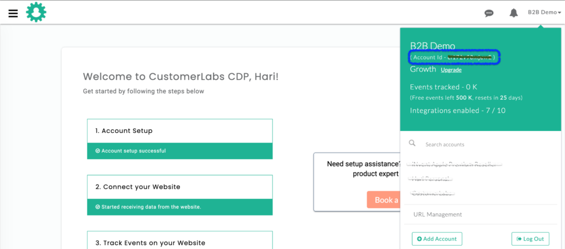Click the Log Out button

click(x=530, y=239)
